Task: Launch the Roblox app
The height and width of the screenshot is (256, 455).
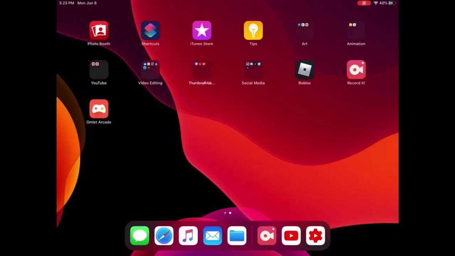Action: (305, 70)
